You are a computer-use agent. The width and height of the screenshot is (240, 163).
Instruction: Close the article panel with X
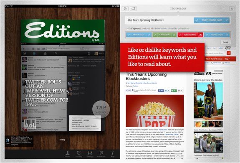pos(232,9)
